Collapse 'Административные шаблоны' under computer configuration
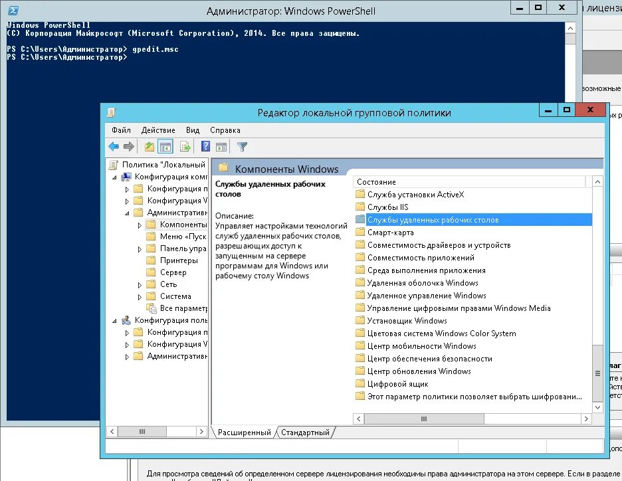This screenshot has height=481, width=622. tap(128, 213)
